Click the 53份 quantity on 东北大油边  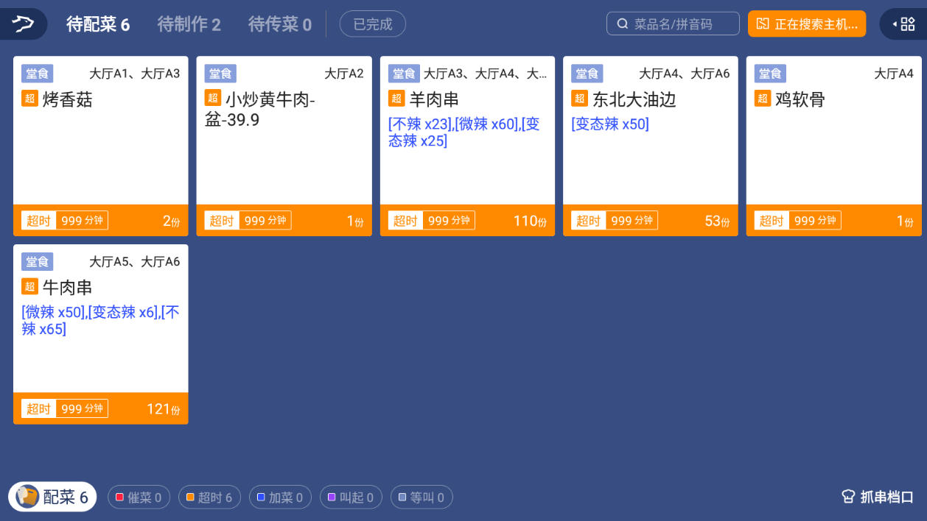[717, 221]
